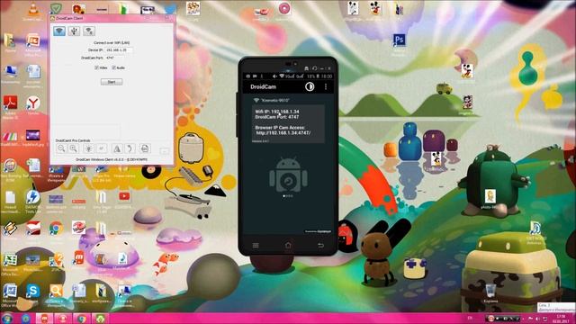Click the DAEMON Tools lightning desktop icon
Image resolution: width=576 pixels, height=324 pixels.
pyautogui.click(x=32, y=197)
